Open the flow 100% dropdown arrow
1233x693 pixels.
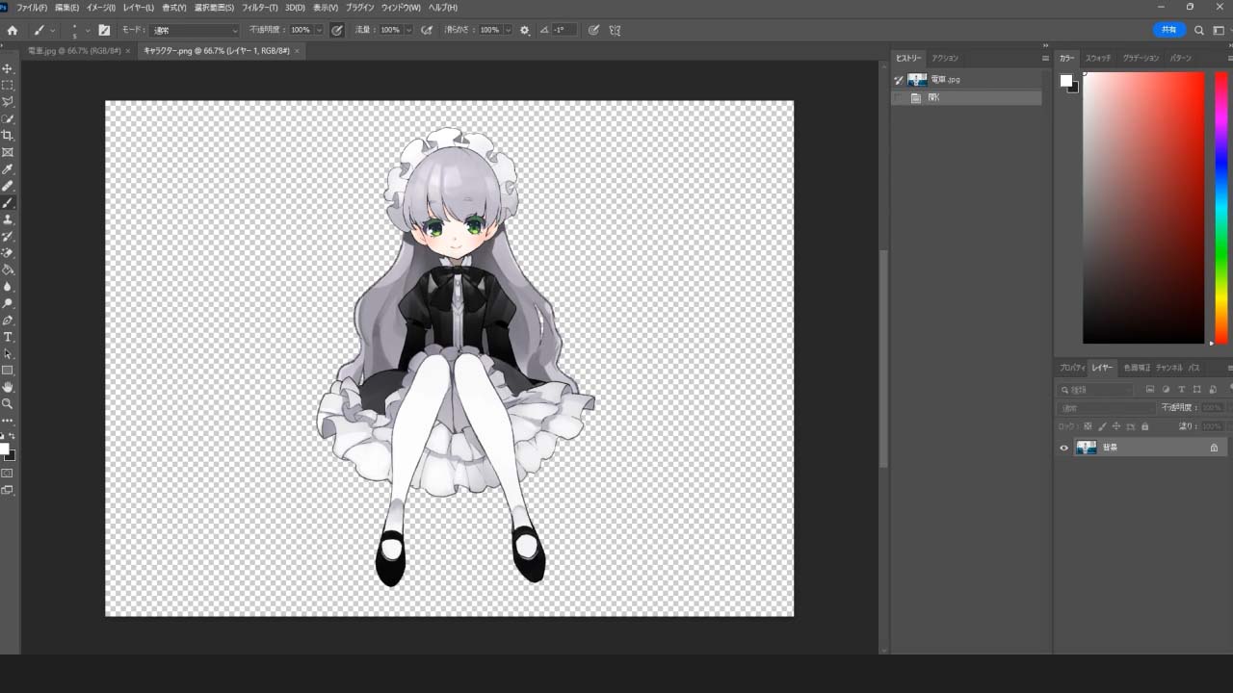point(408,30)
